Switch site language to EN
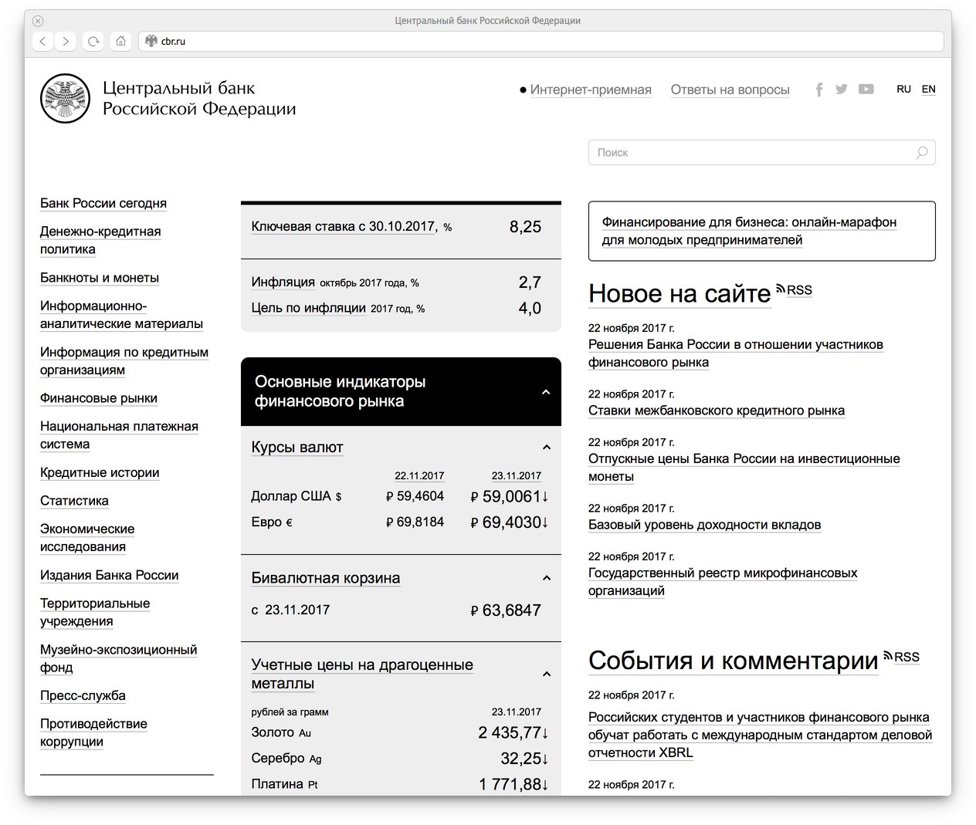This screenshot has height=825, width=976. (928, 90)
